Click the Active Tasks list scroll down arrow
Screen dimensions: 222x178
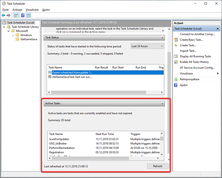162,154
